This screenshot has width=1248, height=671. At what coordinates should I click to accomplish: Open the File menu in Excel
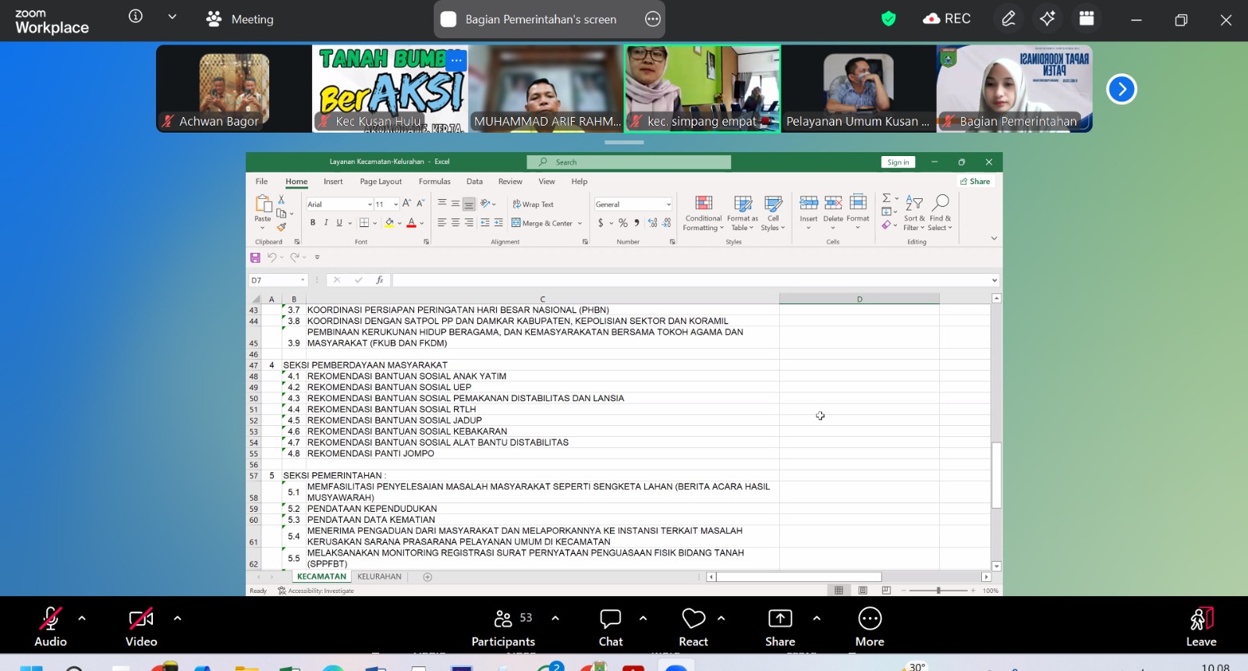click(261, 182)
